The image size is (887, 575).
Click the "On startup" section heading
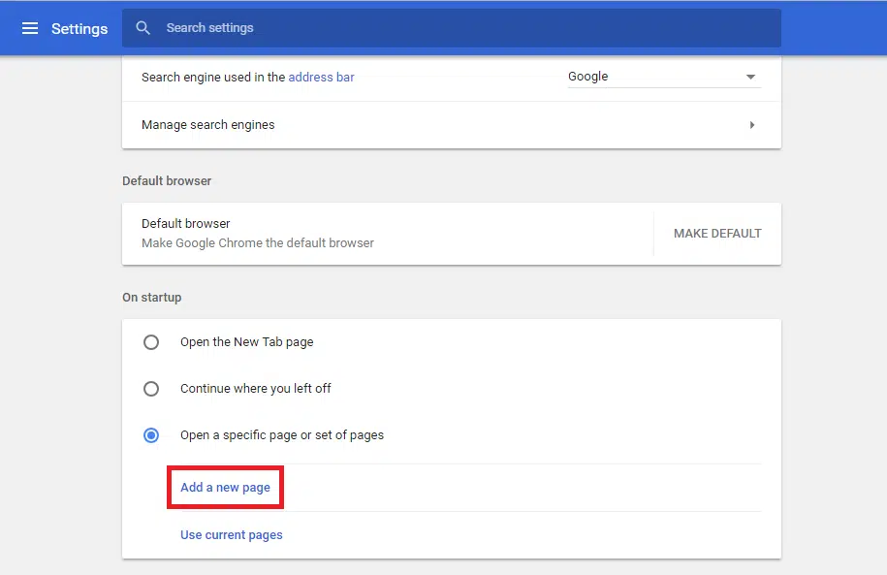[152, 297]
